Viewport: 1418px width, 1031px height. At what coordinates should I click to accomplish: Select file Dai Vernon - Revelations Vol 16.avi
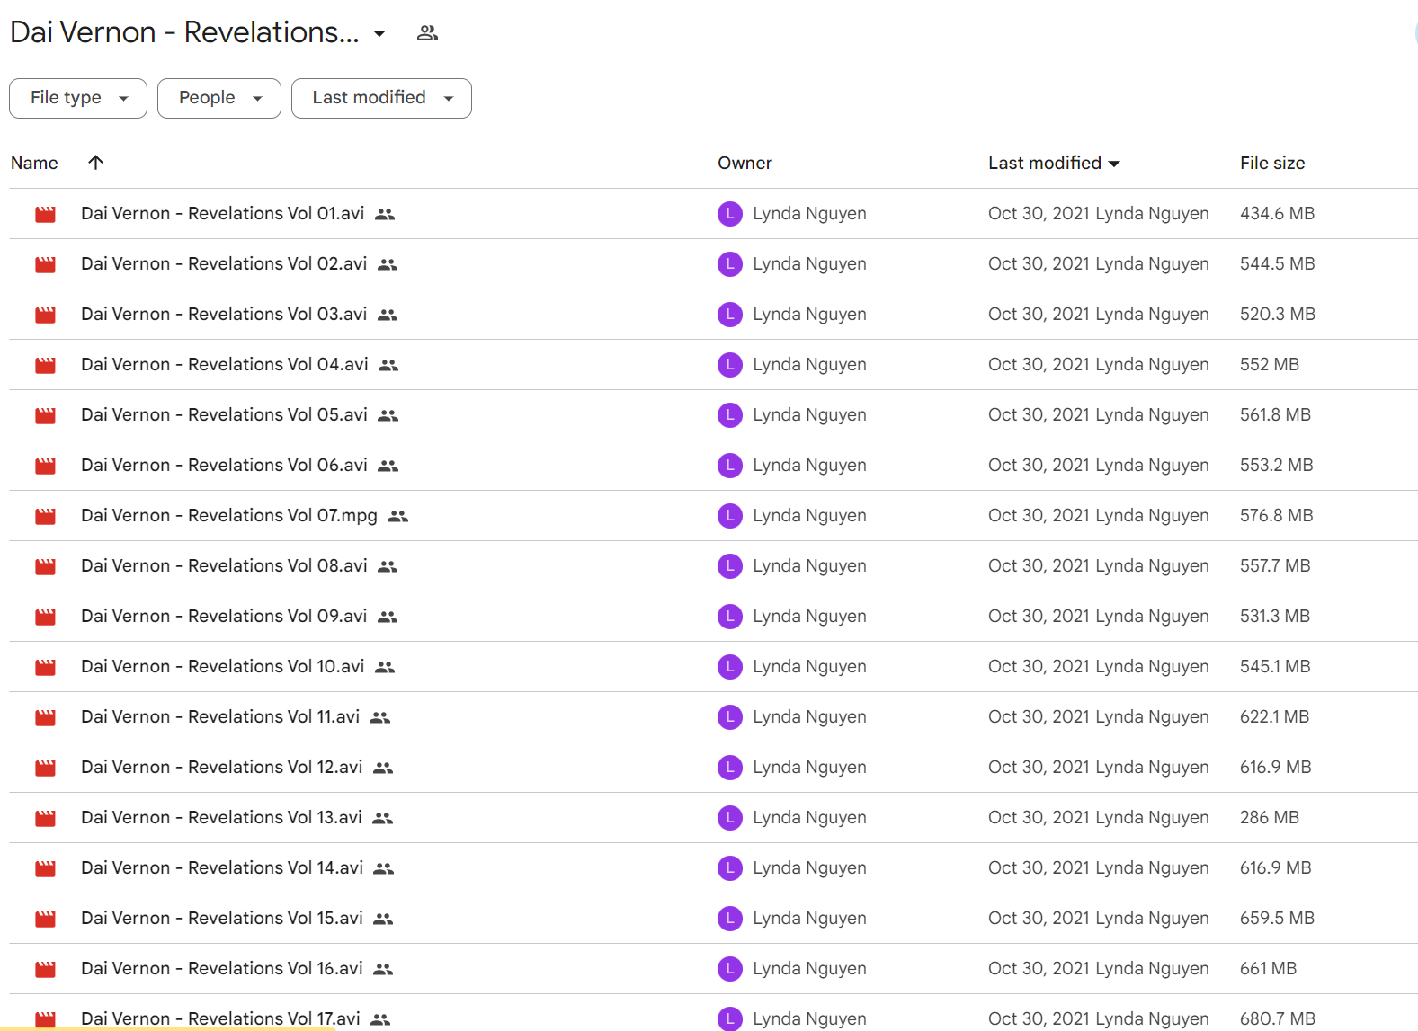click(x=222, y=969)
